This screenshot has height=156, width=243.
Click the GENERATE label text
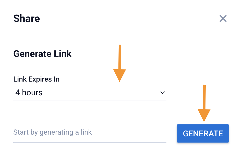[203, 133]
